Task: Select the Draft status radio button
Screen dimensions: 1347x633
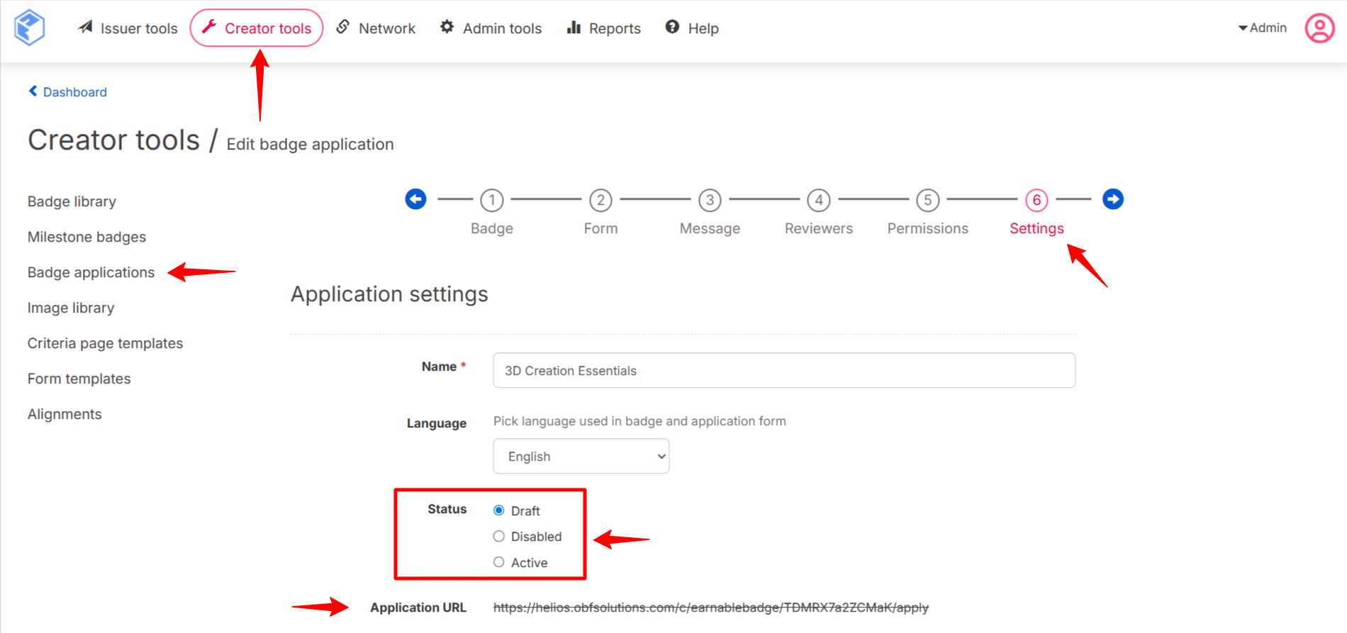Action: click(x=499, y=510)
